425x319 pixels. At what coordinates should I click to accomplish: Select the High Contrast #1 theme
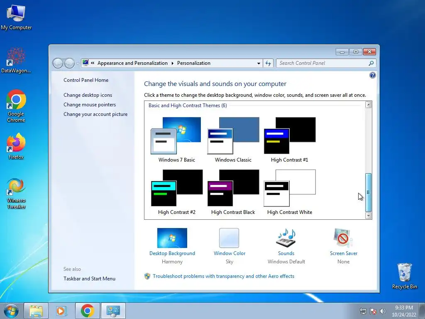[x=289, y=140]
